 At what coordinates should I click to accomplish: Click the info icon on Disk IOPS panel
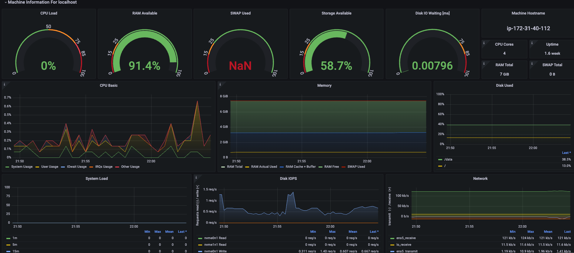(x=196, y=177)
